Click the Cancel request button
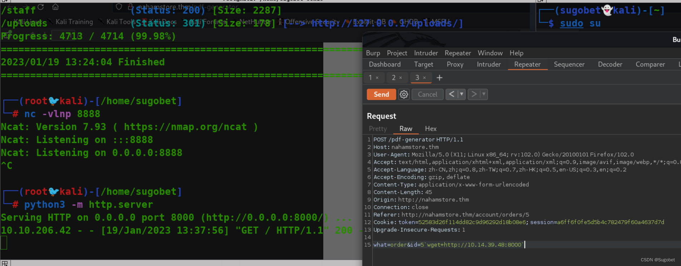The width and height of the screenshot is (681, 266). [427, 94]
